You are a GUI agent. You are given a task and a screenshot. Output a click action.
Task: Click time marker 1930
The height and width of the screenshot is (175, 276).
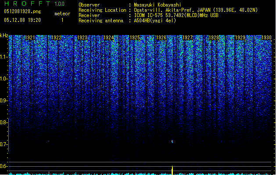pyautogui.click(x=266, y=38)
